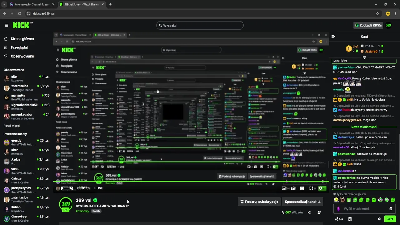Click the Wyszukaj search field
The height and width of the screenshot is (225, 400).
pos(200,25)
